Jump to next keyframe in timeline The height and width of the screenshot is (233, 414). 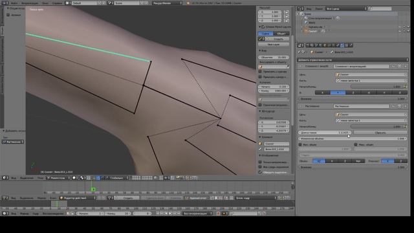click(x=175, y=214)
